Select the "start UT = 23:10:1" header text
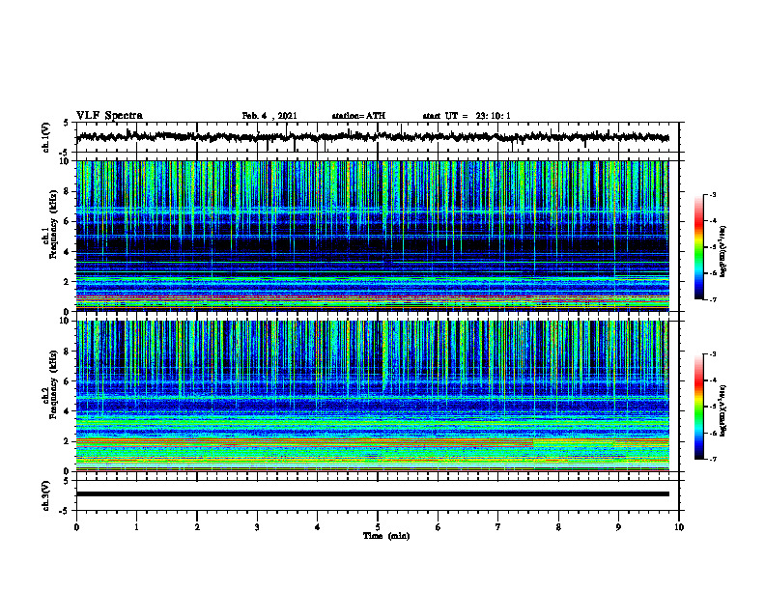This screenshot has width=765, height=591. [467, 116]
